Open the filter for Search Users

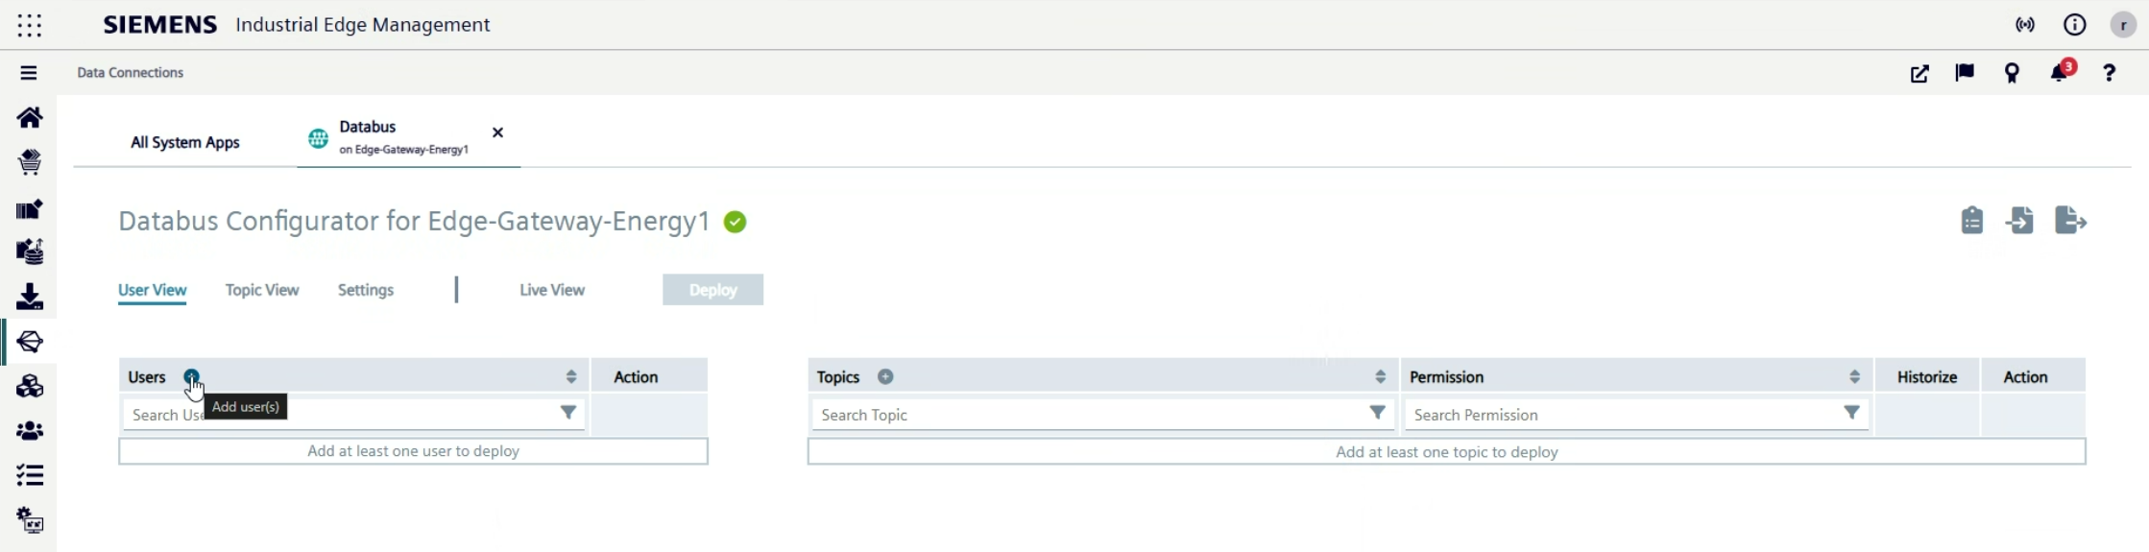pyautogui.click(x=568, y=413)
